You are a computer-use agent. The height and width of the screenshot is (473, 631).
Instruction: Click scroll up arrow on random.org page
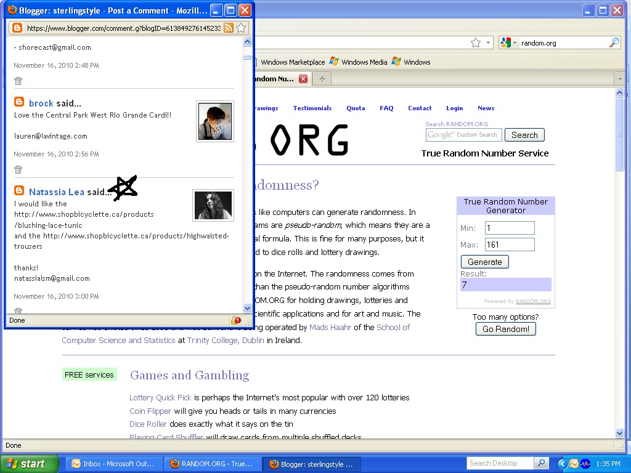619,93
